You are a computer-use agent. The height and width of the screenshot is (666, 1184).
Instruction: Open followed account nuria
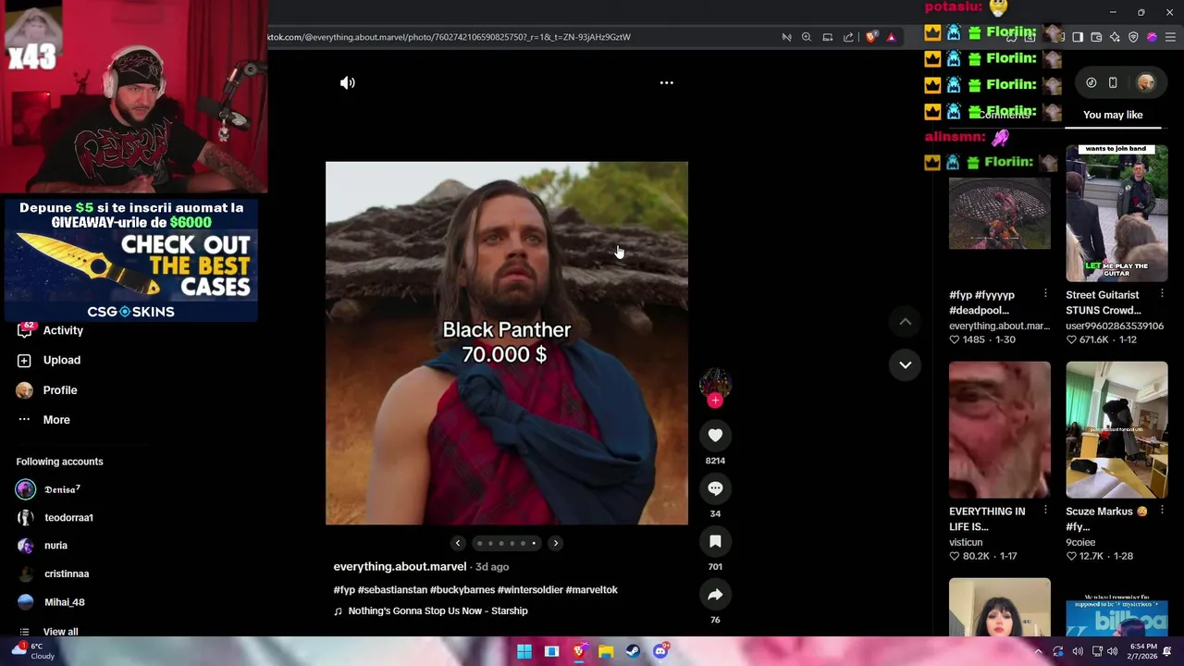coord(55,546)
